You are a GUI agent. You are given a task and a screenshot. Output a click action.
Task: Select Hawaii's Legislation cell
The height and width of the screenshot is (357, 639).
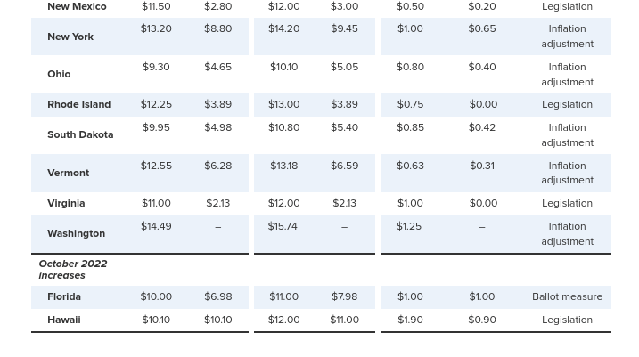coord(567,320)
